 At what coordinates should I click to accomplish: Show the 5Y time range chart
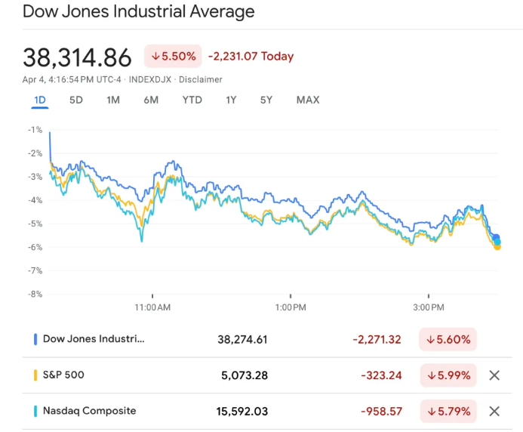tap(266, 100)
